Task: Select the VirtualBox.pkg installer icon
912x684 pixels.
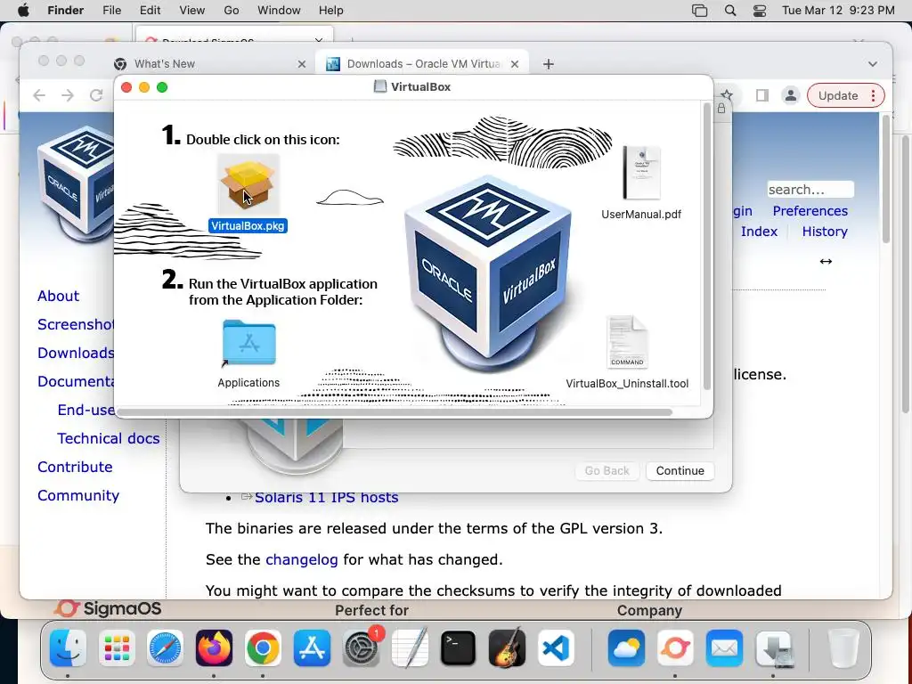Action: click(248, 185)
